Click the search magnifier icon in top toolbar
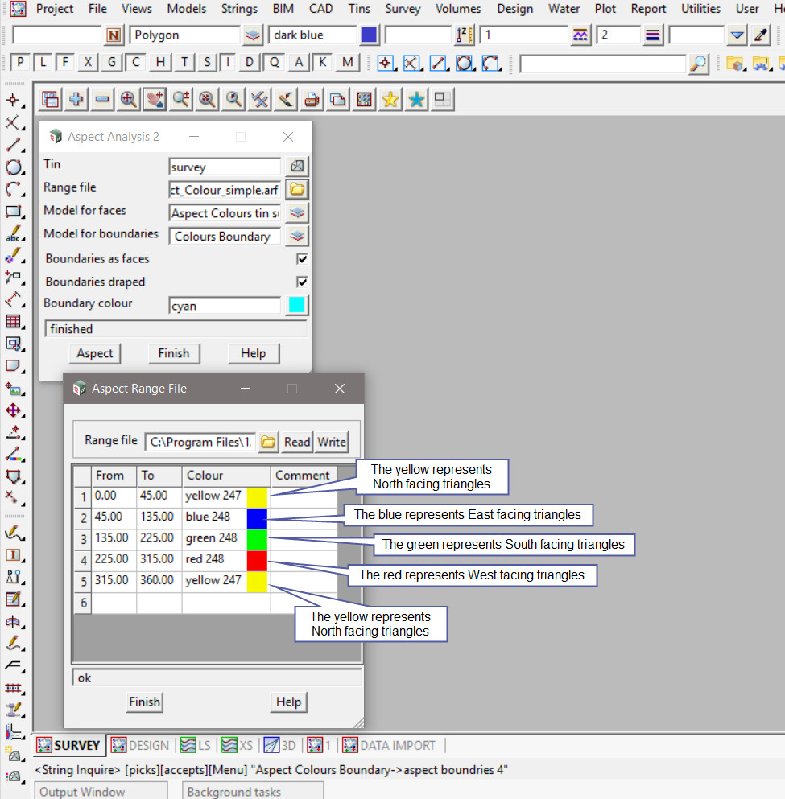 click(x=699, y=64)
